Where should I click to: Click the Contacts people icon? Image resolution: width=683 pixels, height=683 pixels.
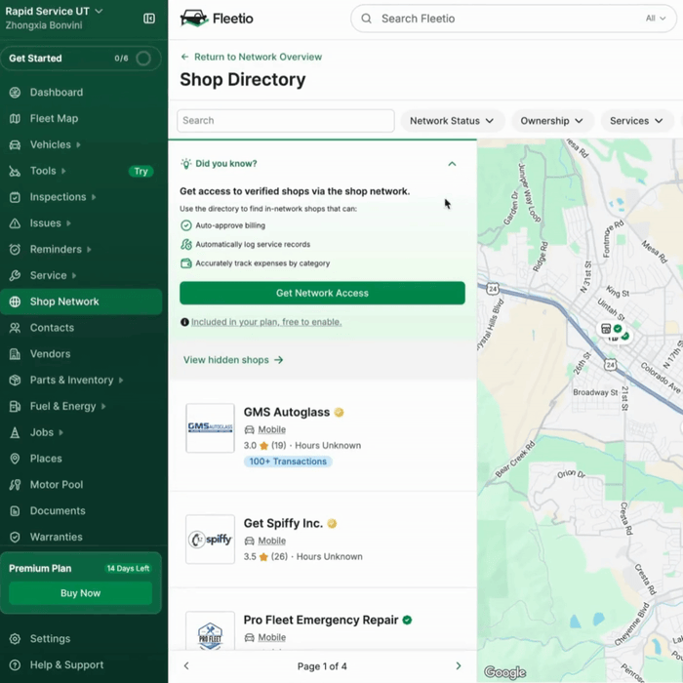click(15, 328)
